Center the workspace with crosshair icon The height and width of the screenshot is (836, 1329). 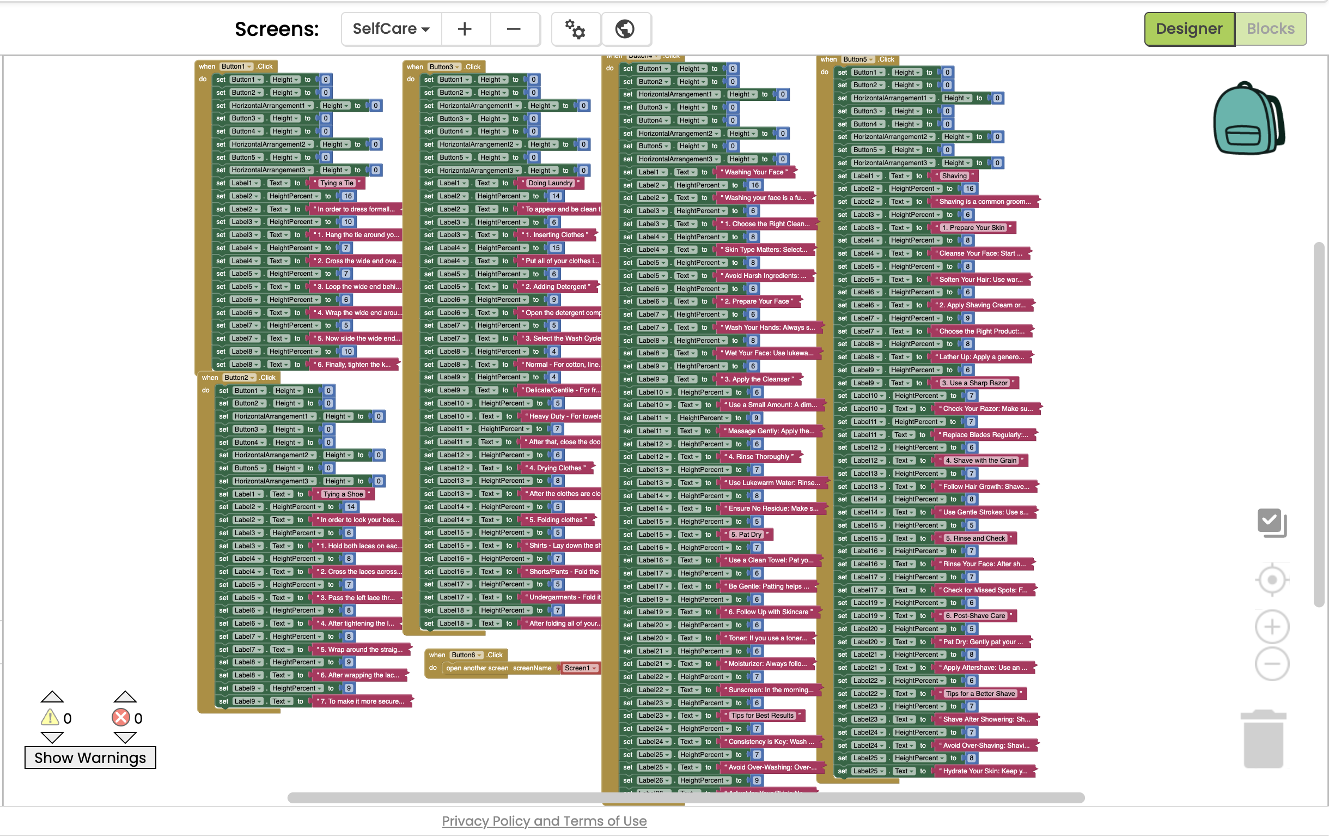[1272, 580]
